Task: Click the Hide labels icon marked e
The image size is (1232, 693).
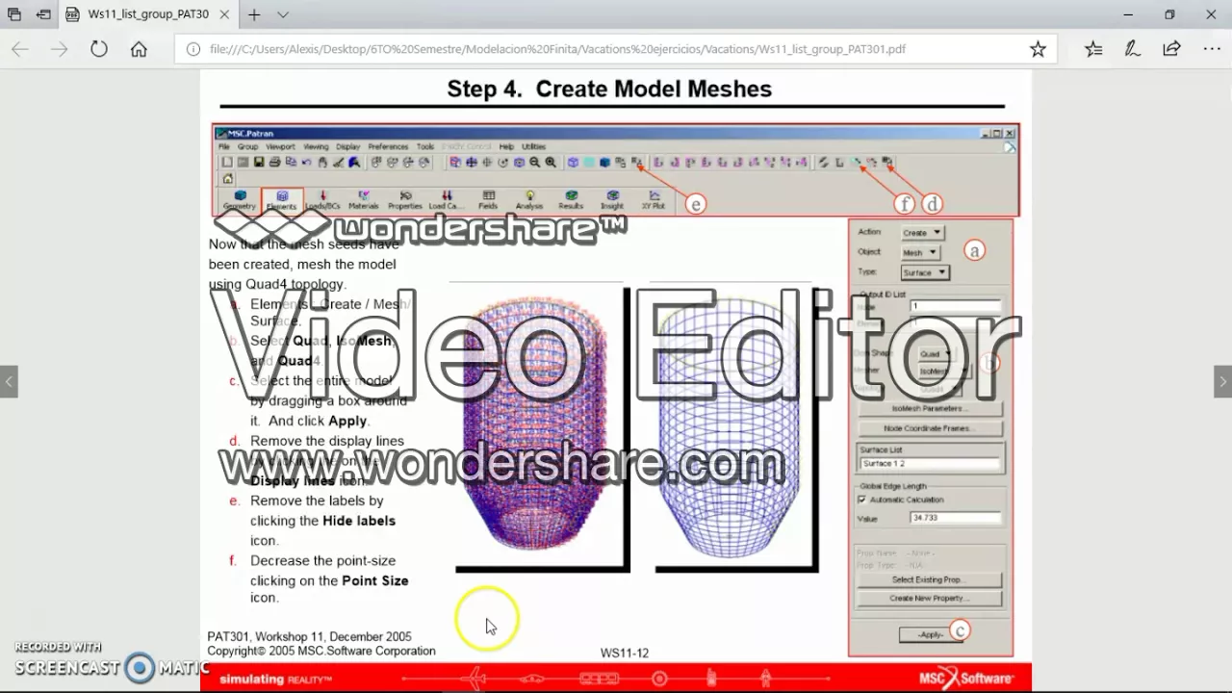Action: tap(637, 162)
